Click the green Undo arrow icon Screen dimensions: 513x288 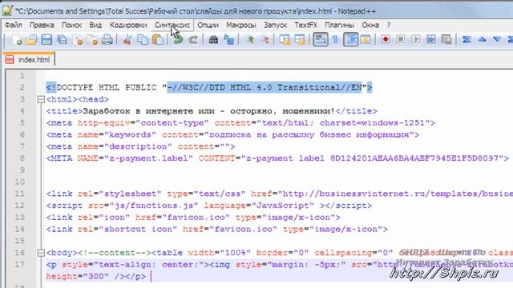178,40
